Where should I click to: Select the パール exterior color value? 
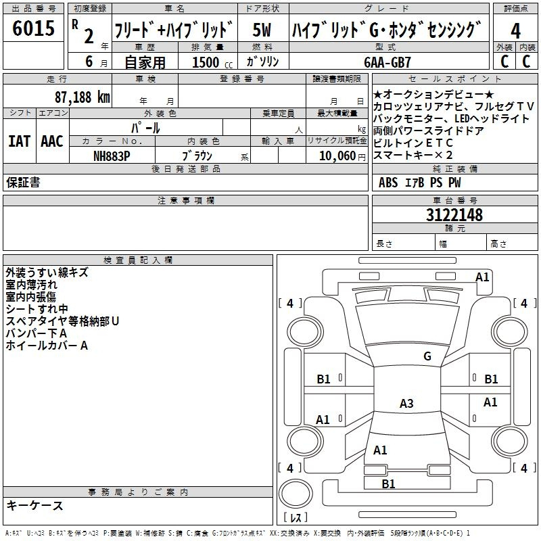(145, 128)
